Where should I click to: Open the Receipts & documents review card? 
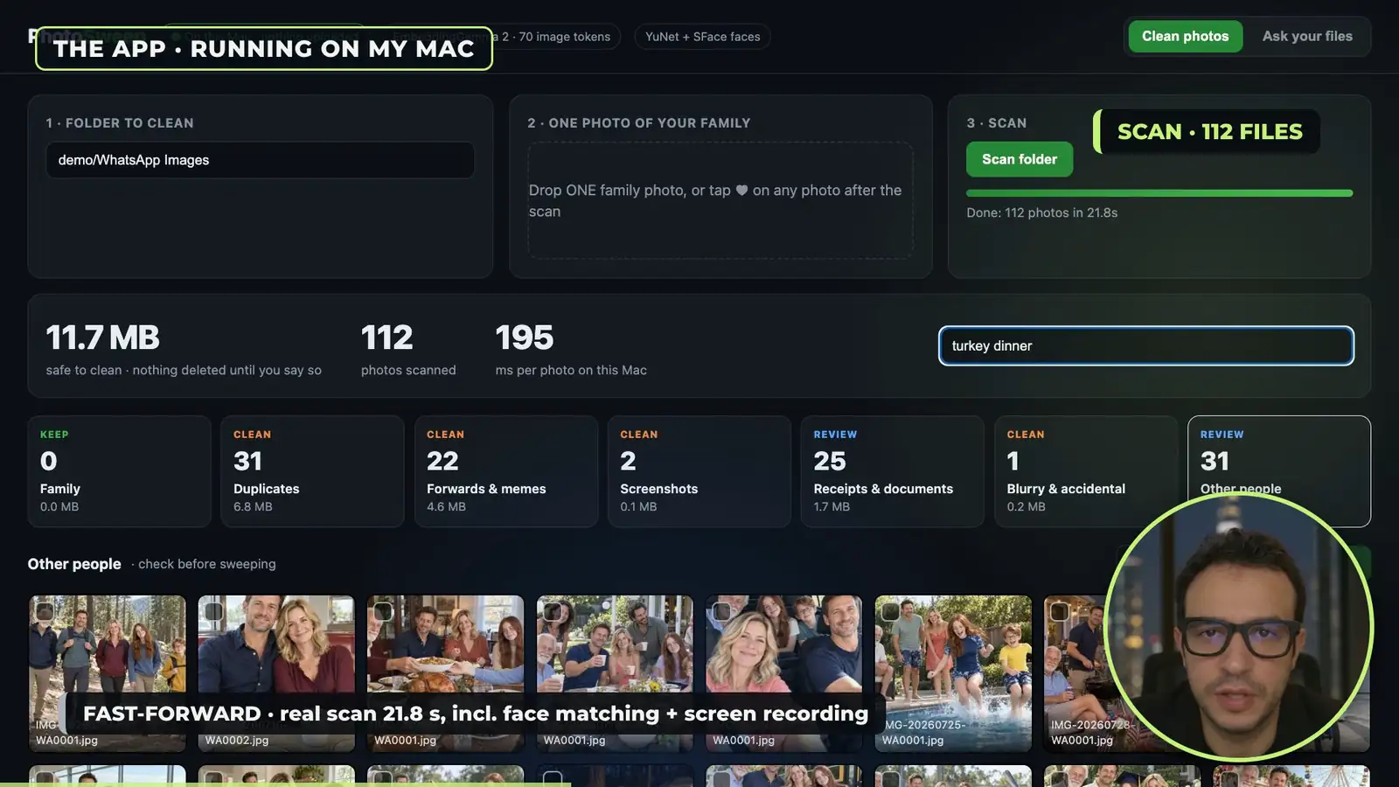pos(893,471)
